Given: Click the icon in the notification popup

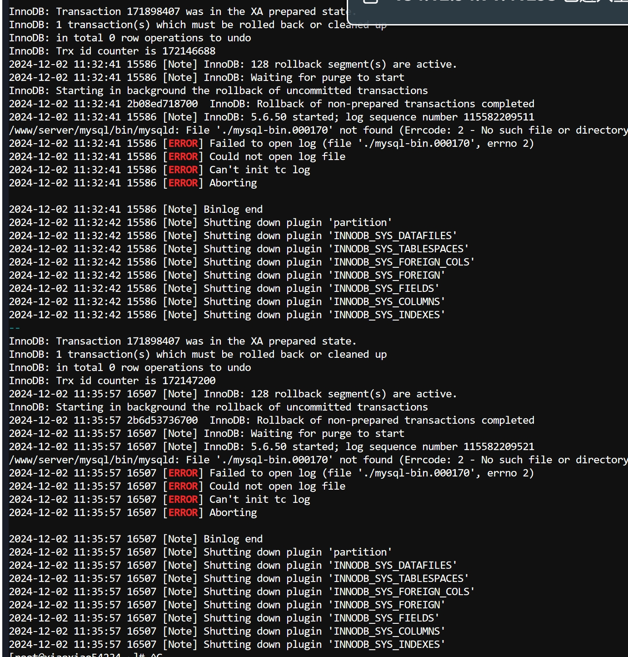Looking at the screenshot, I should 370,1.
